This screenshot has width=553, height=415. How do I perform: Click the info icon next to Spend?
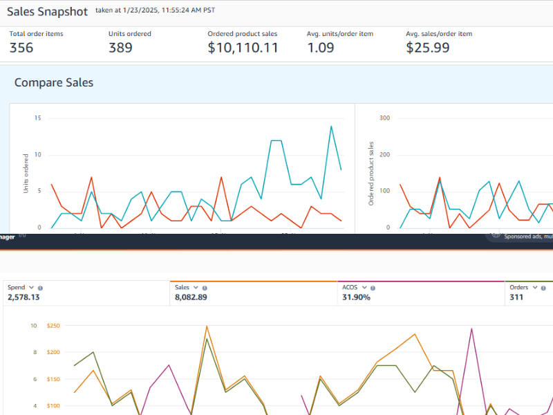(x=40, y=288)
